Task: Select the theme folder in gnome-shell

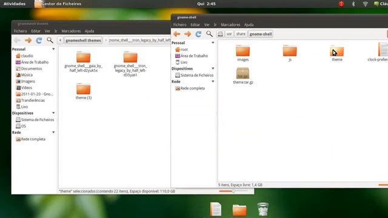Action: pos(337,53)
